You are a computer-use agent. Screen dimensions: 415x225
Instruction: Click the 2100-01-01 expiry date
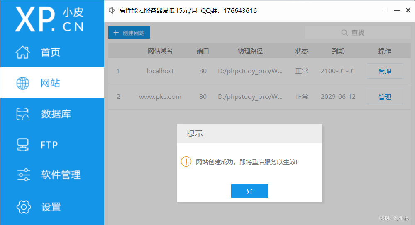[x=338, y=71]
